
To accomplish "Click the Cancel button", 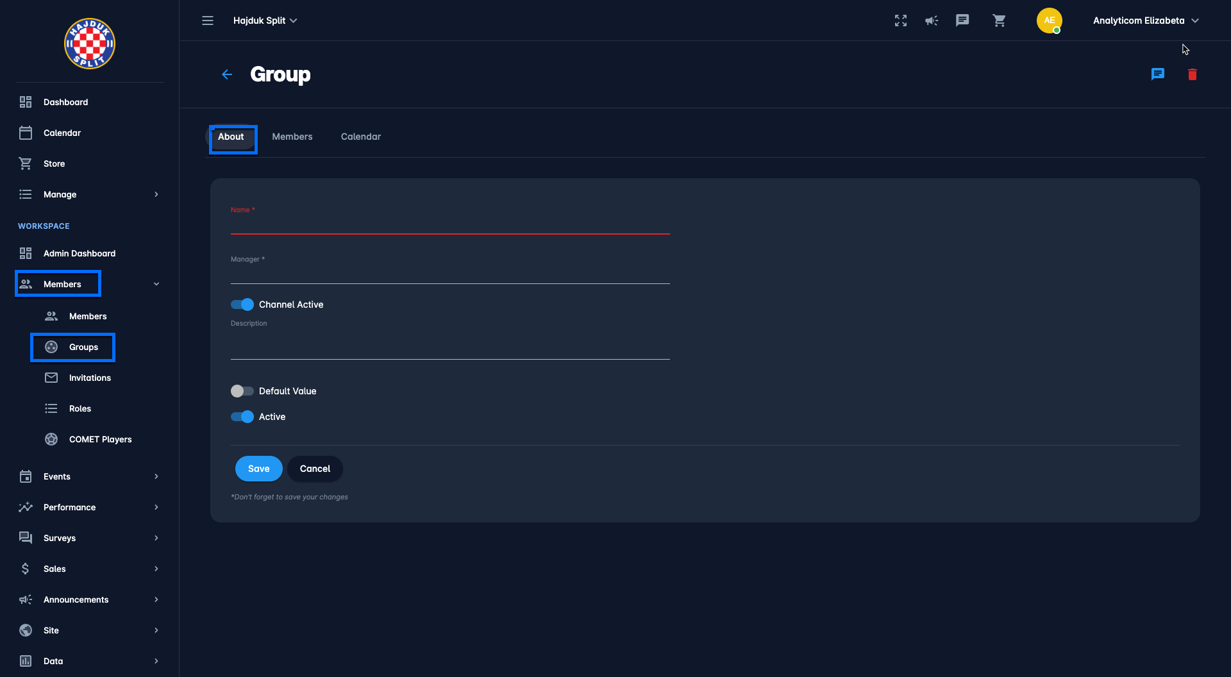I will (315, 469).
